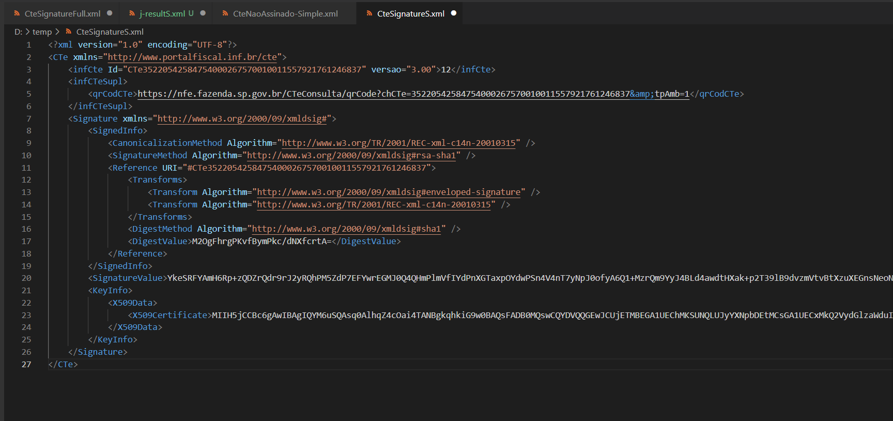Click the closing Transforms tag

pyautogui.click(x=160, y=217)
